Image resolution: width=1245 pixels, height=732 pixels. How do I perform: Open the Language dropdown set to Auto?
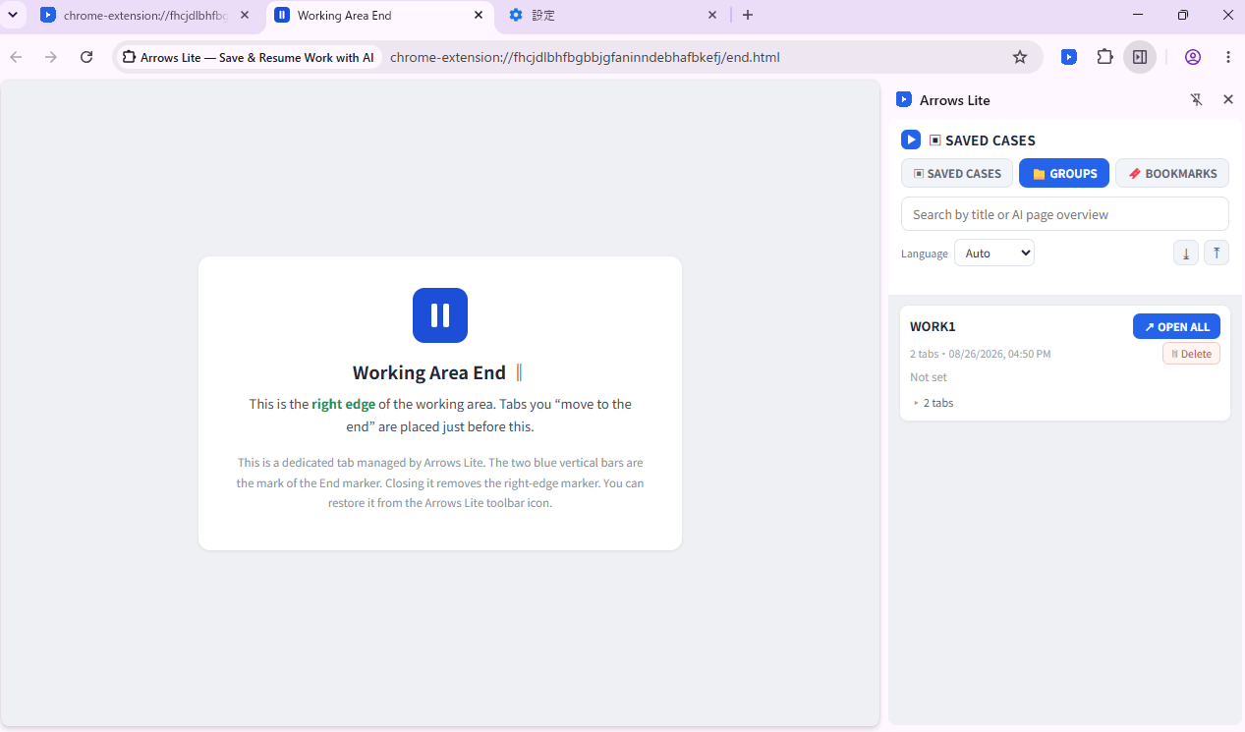tap(994, 253)
